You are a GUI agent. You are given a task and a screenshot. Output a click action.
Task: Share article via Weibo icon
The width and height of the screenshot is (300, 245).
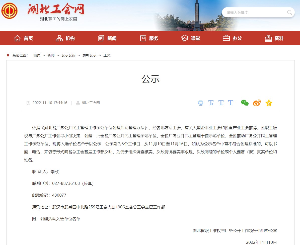point(257,103)
